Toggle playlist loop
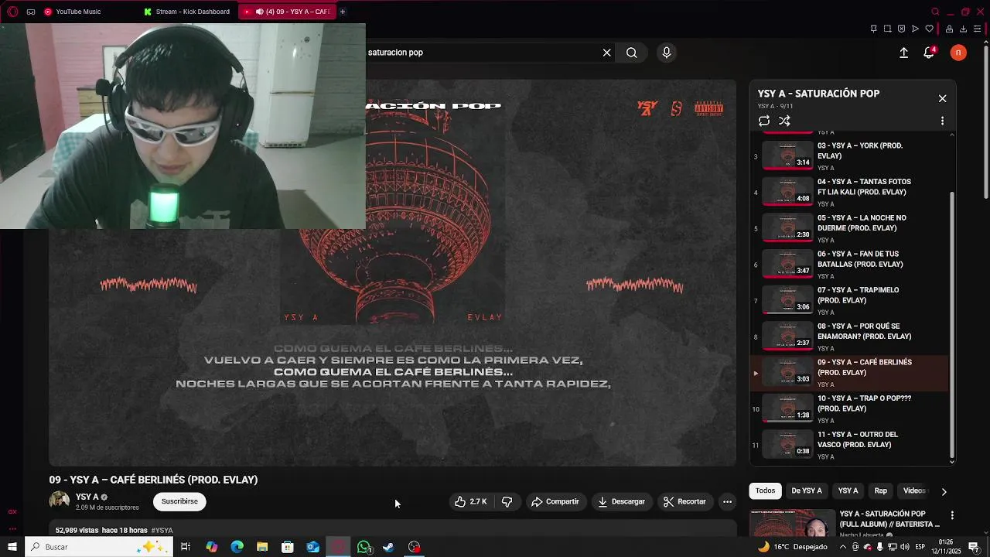This screenshot has height=557, width=990. [x=764, y=121]
